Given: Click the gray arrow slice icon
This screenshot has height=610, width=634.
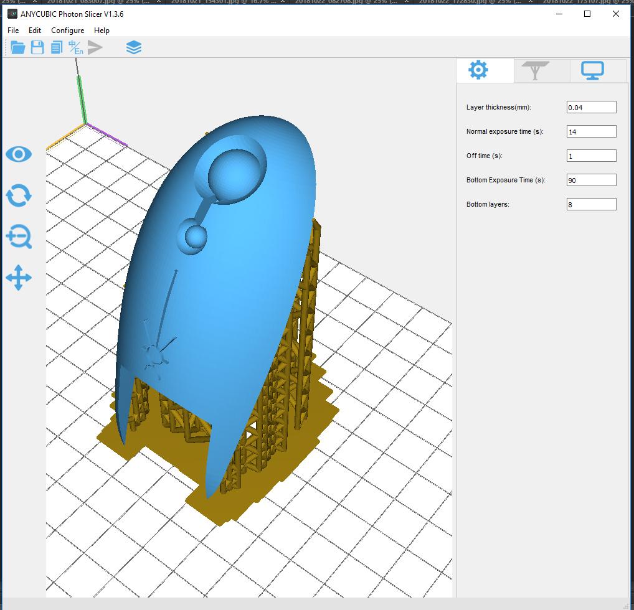Looking at the screenshot, I should click(x=95, y=48).
